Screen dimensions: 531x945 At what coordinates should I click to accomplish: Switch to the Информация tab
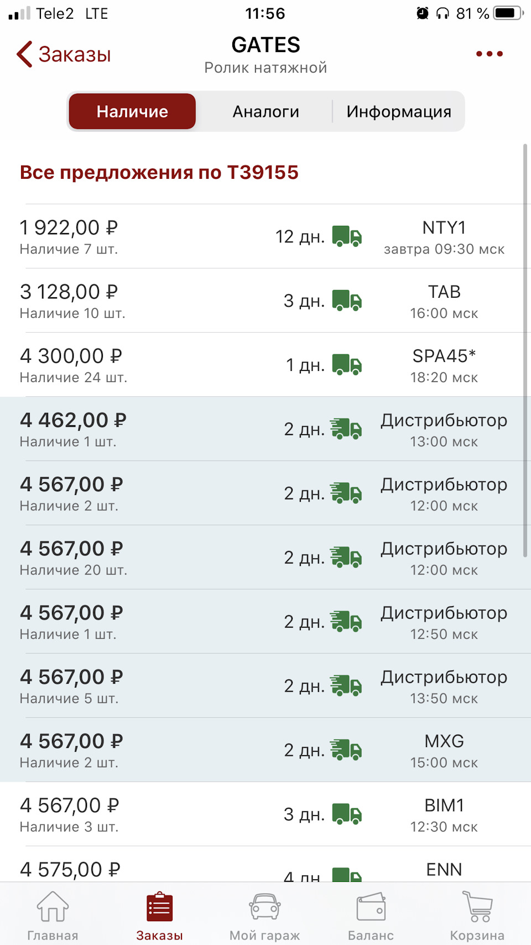(x=398, y=112)
